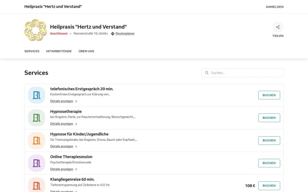Switch to the Mitarbeitende tab

tap(59, 51)
